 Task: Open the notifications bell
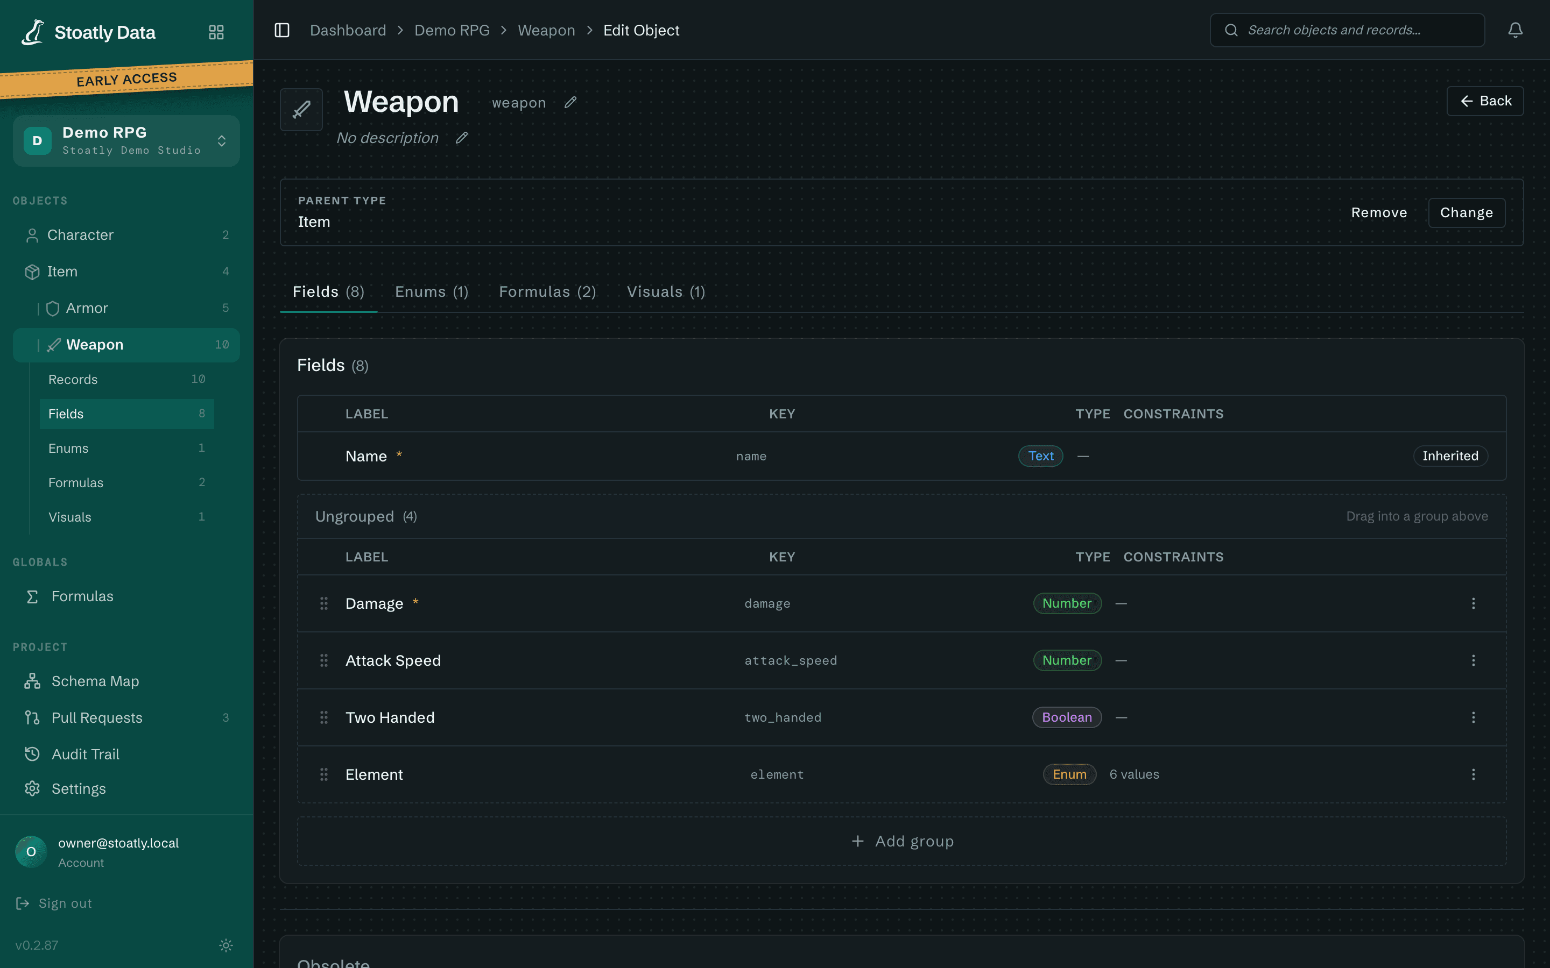pos(1515,30)
